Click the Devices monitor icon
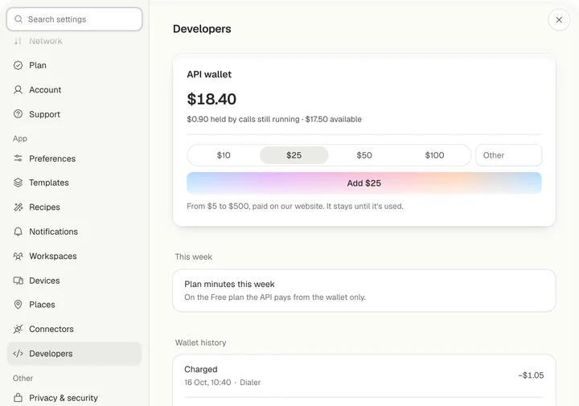Image resolution: width=579 pixels, height=406 pixels. (x=18, y=281)
